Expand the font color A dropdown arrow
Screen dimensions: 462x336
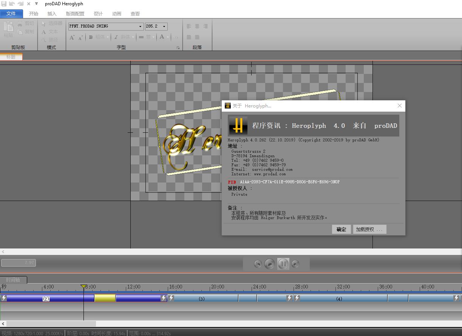168,37
